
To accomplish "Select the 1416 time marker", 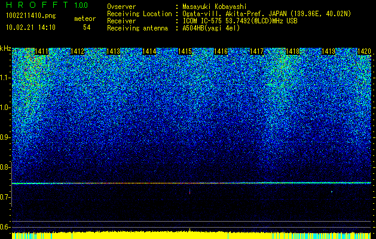I will click(221, 51).
